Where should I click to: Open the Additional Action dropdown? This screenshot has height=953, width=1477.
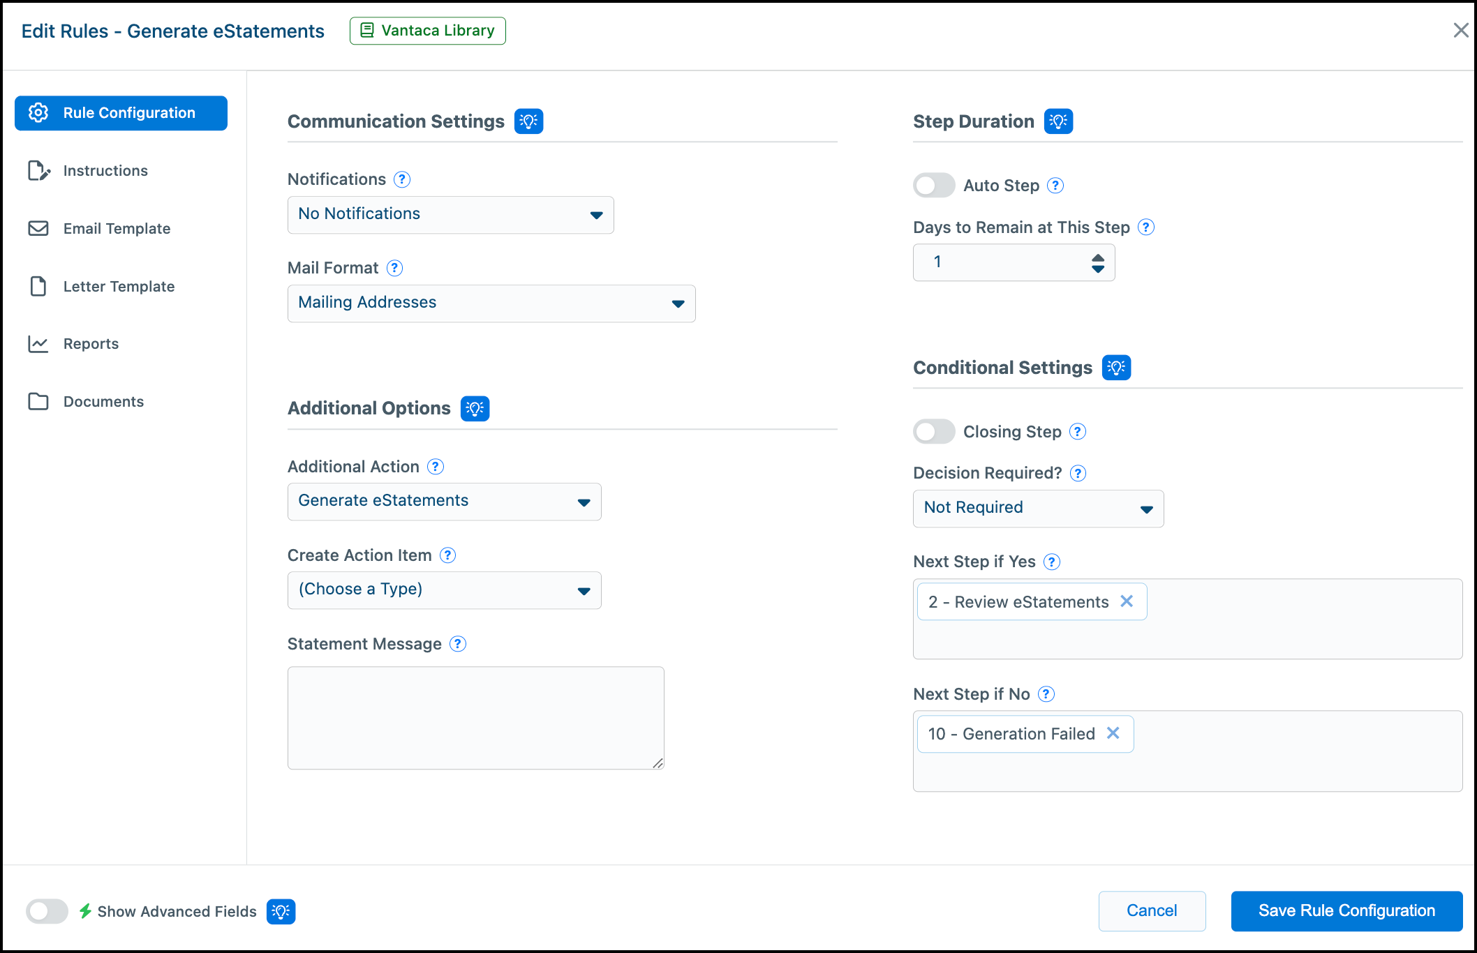click(445, 502)
